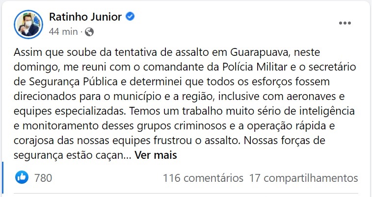Expand the post with Ver mais

(155, 155)
